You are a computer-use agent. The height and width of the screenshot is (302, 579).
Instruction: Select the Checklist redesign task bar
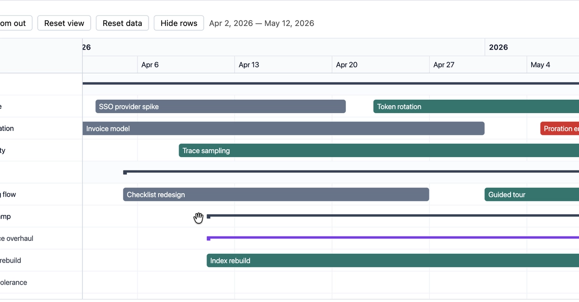click(276, 195)
